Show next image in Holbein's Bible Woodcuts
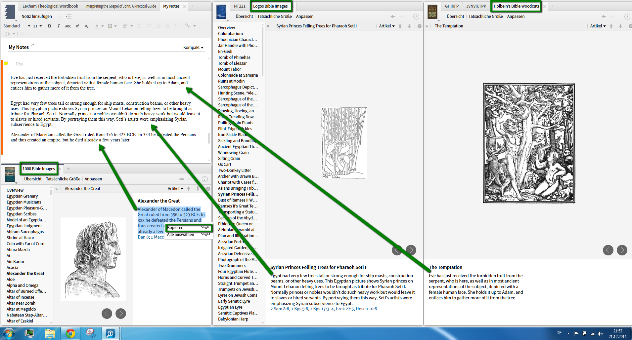The height and width of the screenshot is (340, 632). point(622,250)
